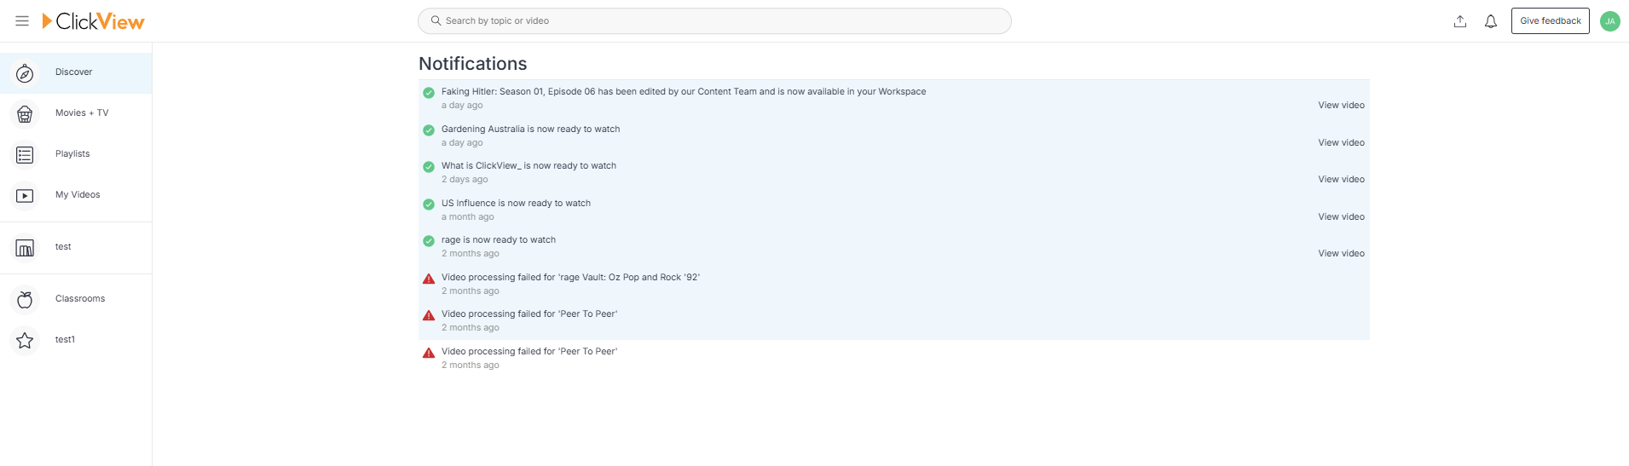
Task: Open the hamburger menu icon
Action: click(22, 21)
